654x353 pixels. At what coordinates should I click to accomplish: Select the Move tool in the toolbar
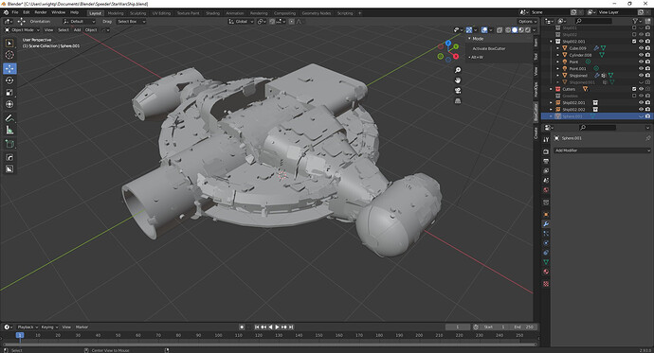[9, 68]
